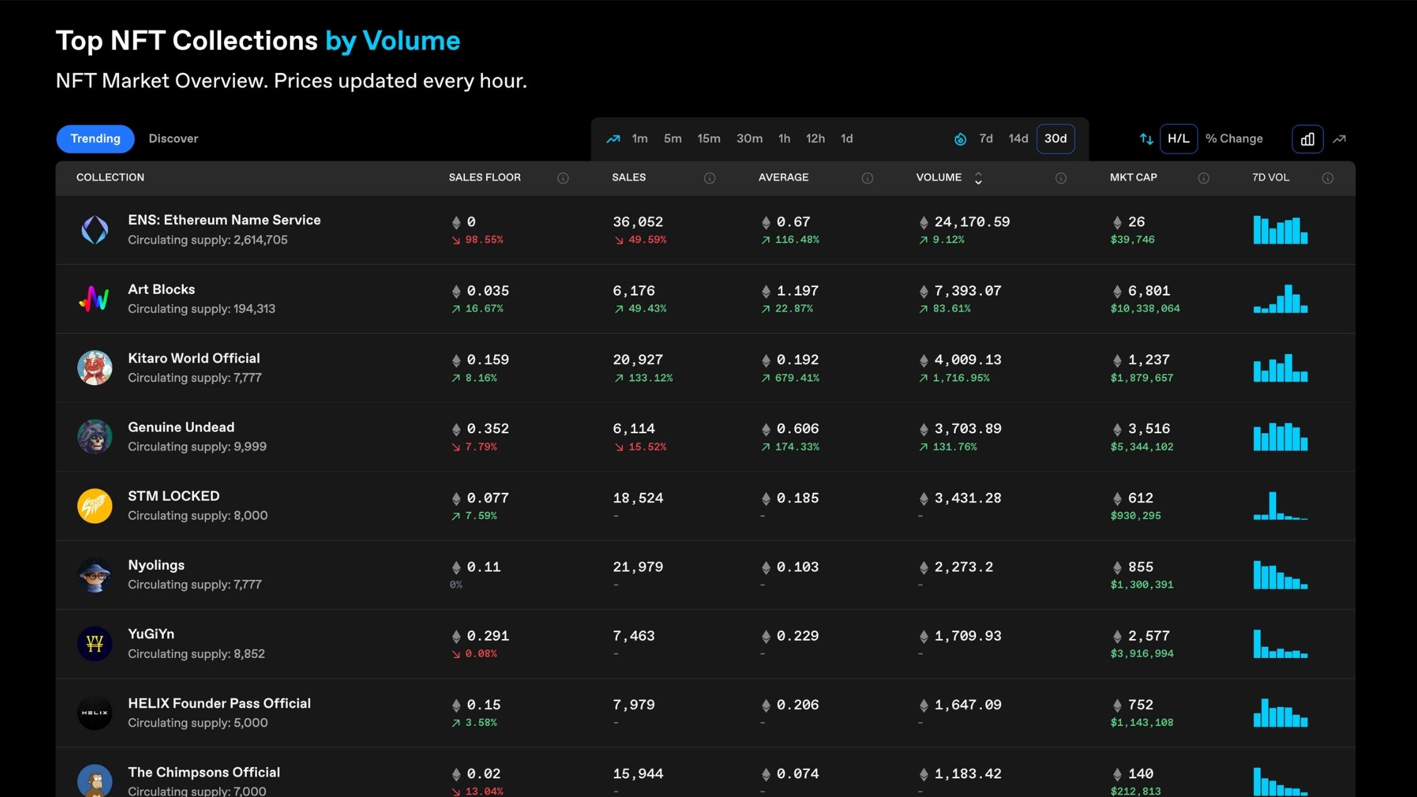Viewport: 1417px width, 797px height.
Task: Click the COLLECTION column header
Action: coord(110,178)
